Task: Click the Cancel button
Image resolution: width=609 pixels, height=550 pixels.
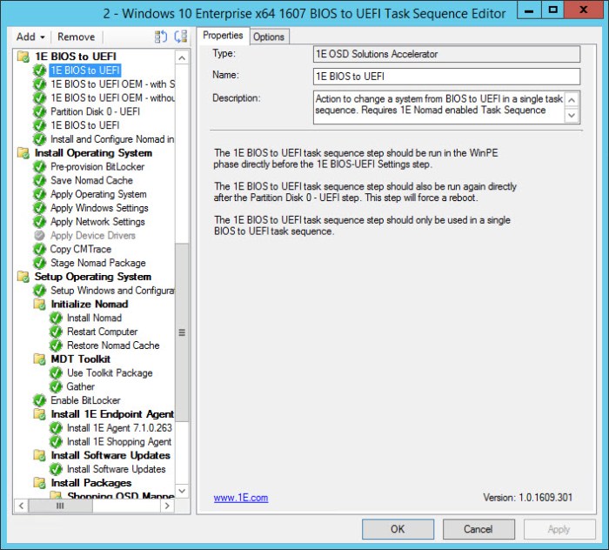Action: [x=478, y=529]
